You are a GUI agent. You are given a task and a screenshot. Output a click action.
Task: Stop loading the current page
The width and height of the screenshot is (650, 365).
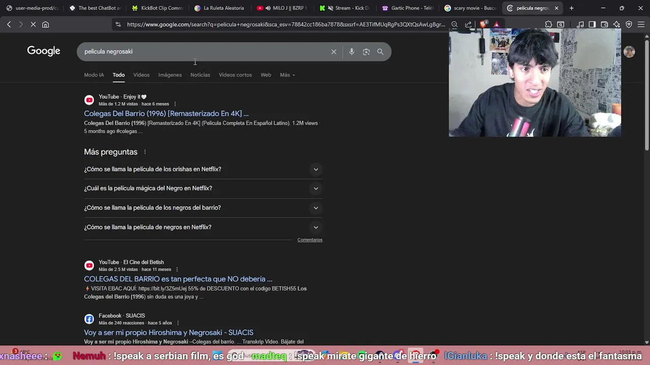[x=33, y=24]
